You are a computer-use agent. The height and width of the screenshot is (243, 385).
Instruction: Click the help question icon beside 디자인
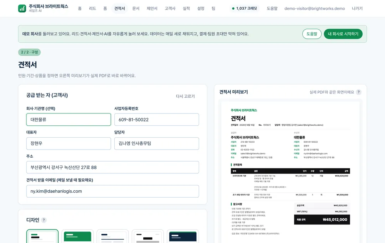pyautogui.click(x=44, y=220)
